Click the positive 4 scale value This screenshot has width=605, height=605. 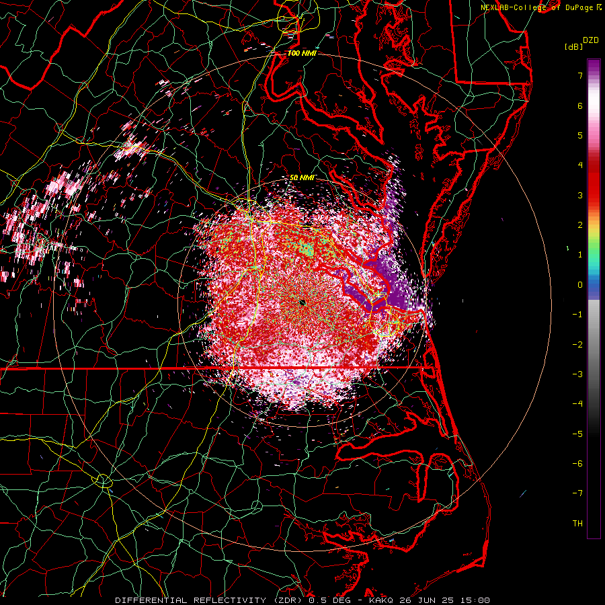pos(580,165)
